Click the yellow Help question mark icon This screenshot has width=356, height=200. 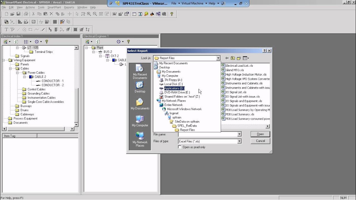pyautogui.click(x=172, y=14)
